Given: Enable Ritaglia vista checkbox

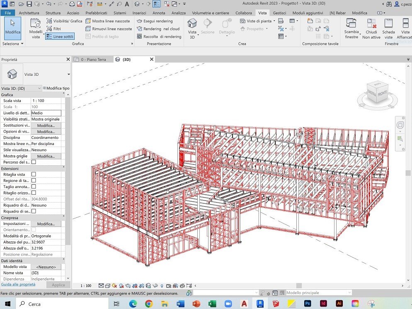Looking at the screenshot, I should click(34, 174).
